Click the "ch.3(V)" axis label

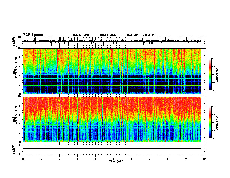coord(14,149)
